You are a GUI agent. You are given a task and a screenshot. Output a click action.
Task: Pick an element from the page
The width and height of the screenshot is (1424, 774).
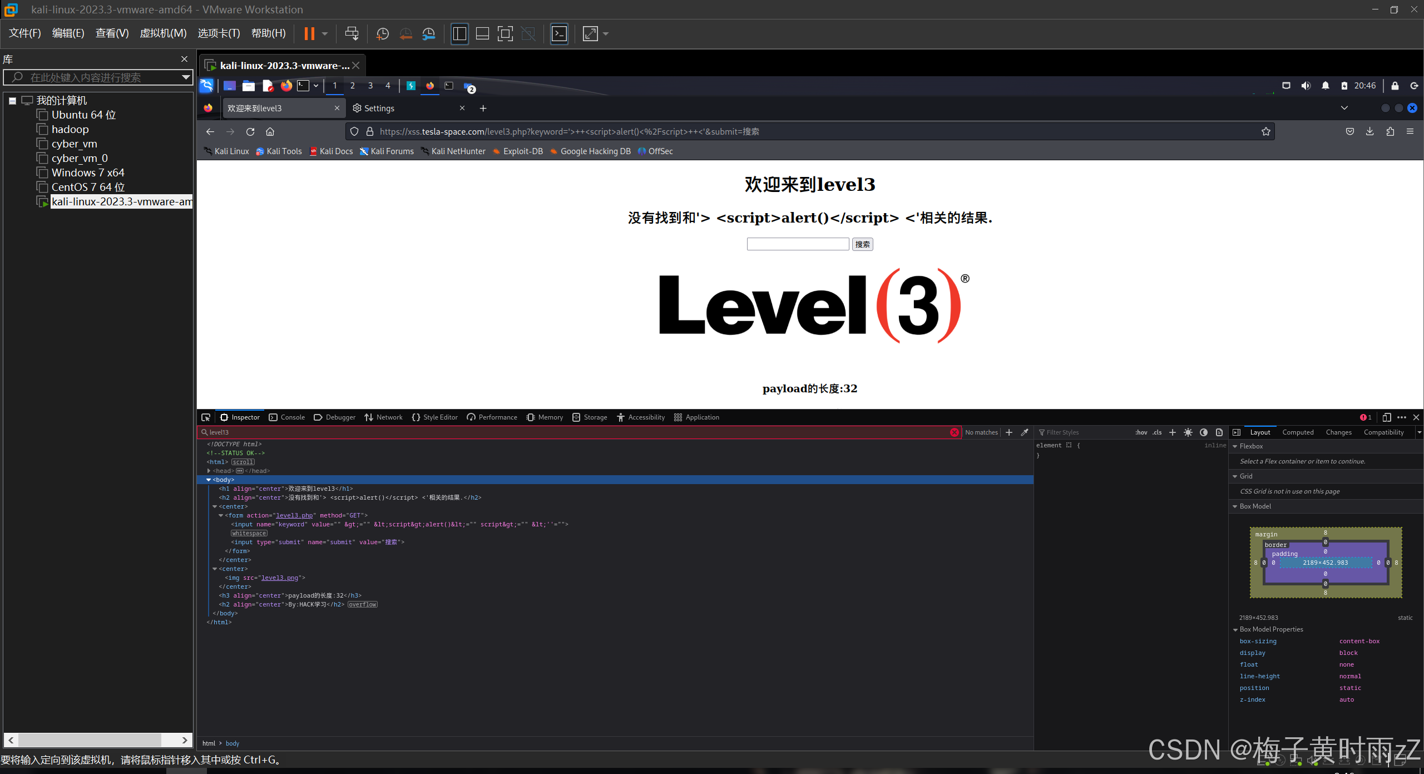(x=206, y=417)
